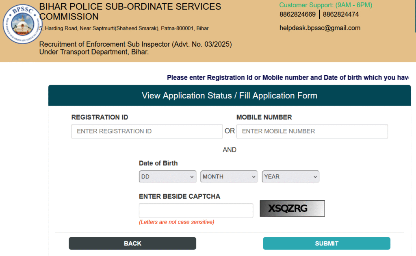Click the Bihar Police Sub-Ordinate Services Commission title

[x=130, y=11]
